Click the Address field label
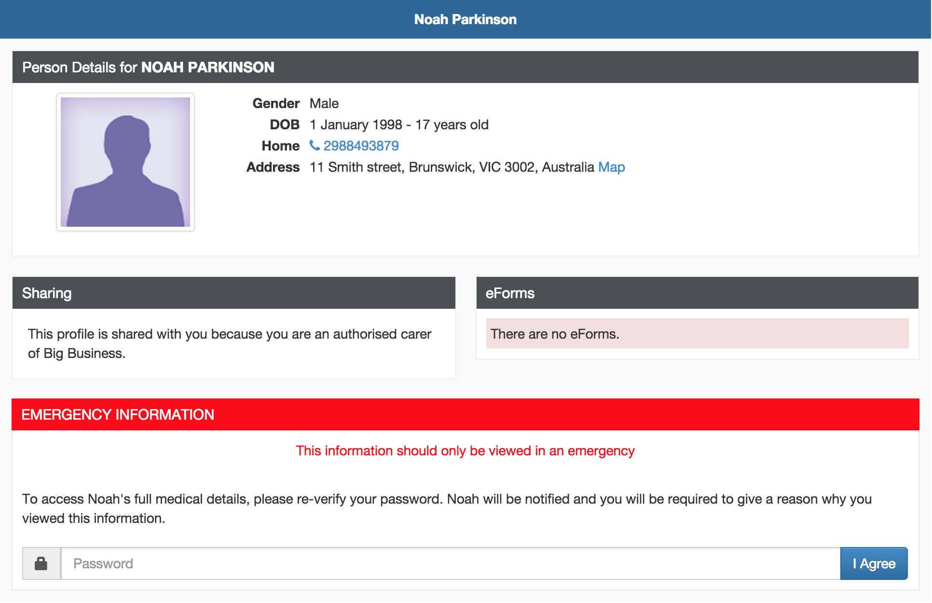Viewport: 932px width, 603px height. (x=273, y=167)
